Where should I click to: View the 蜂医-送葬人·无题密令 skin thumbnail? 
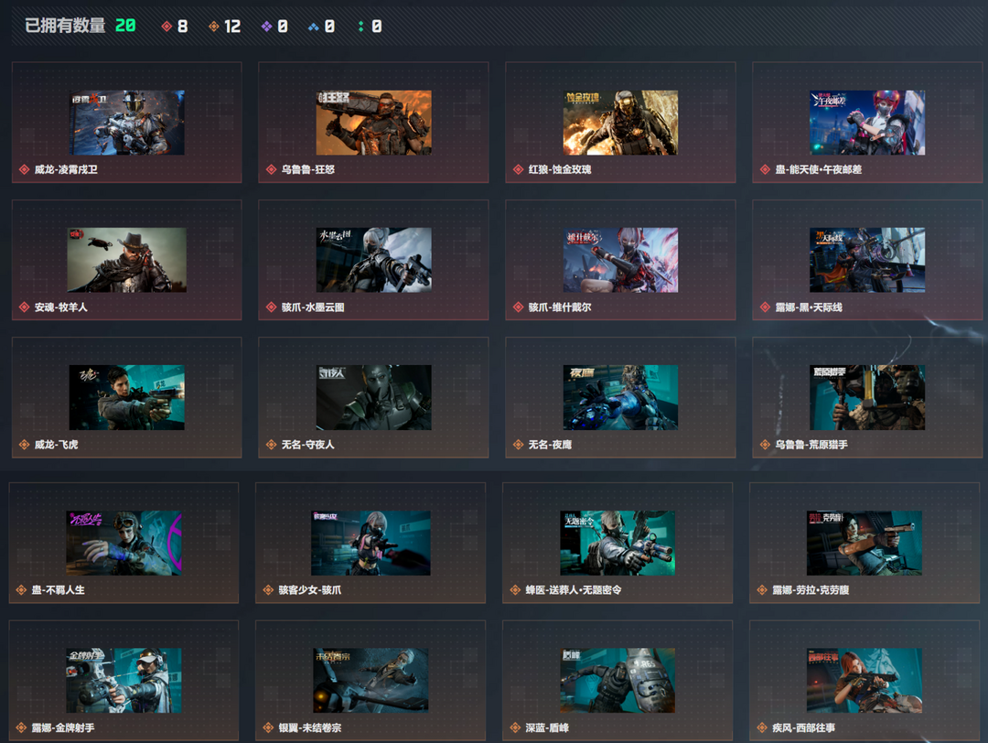point(617,544)
